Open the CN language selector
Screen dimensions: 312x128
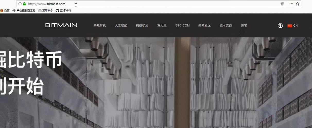tap(292, 25)
